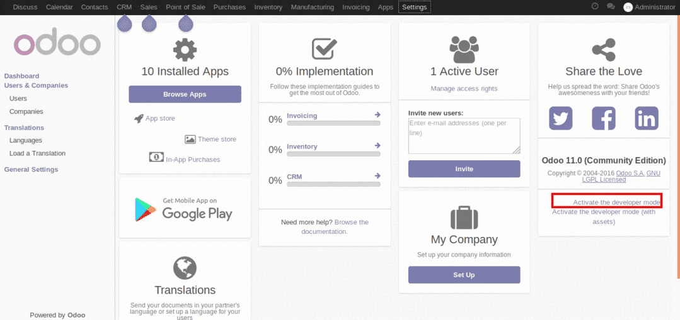
Task: Open Browse the documentation link
Action: pos(335,226)
